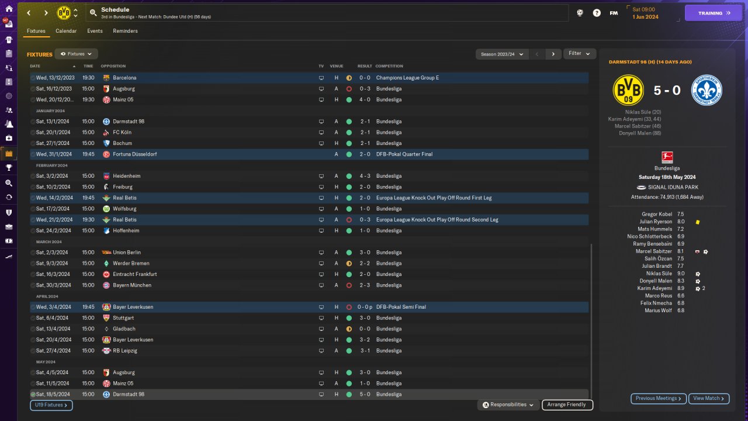Open the Fixtures view dropdown
This screenshot has width=748, height=421.
[x=77, y=54]
